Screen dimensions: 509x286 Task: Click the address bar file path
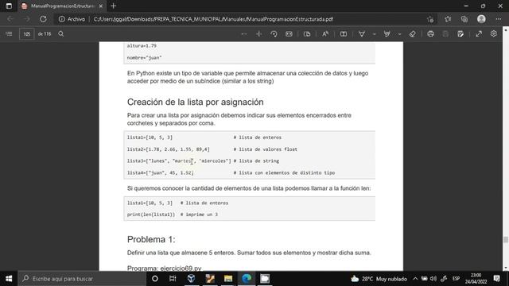213,19
